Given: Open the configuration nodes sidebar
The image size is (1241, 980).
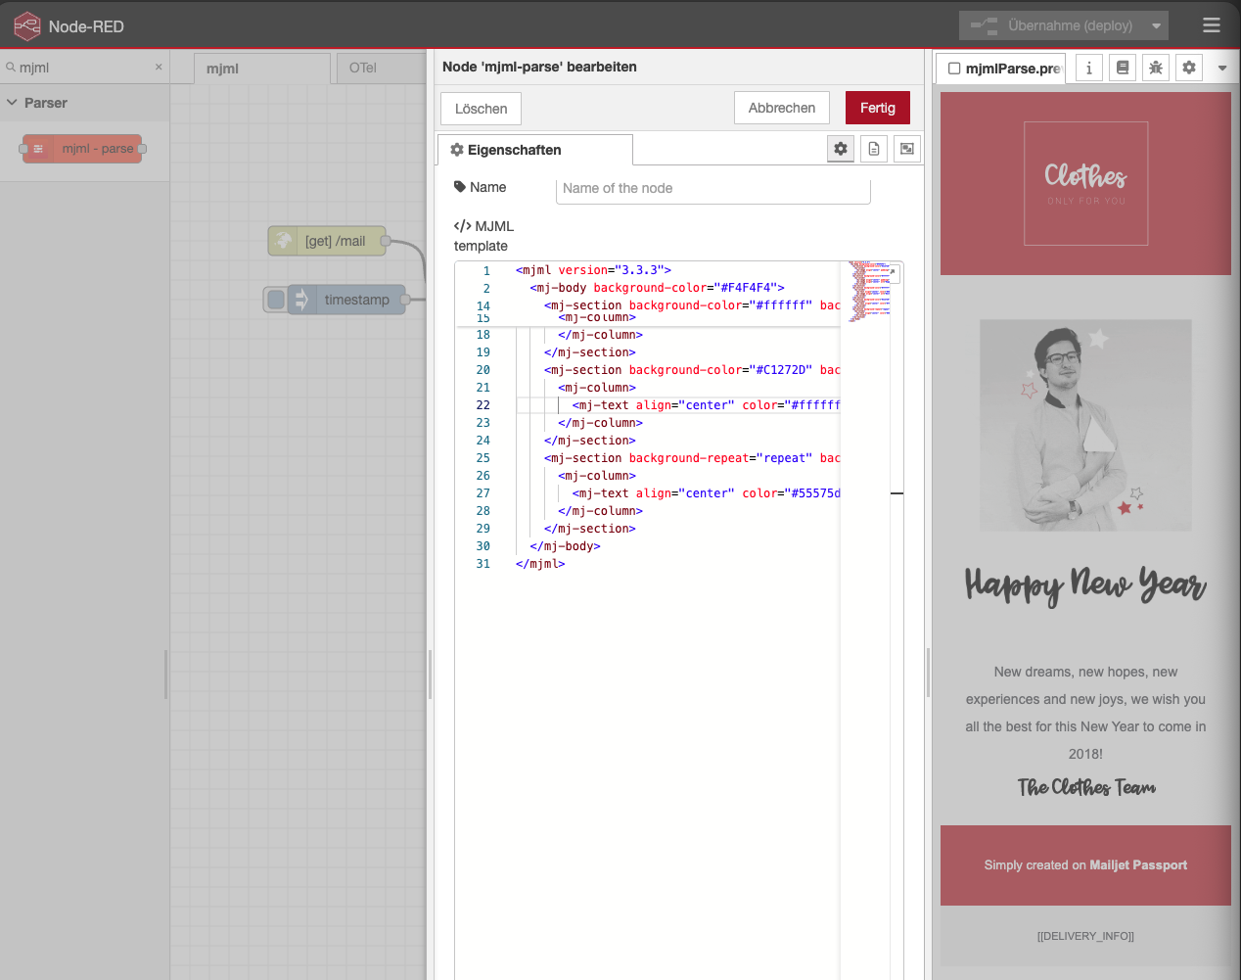Looking at the screenshot, I should click(x=1188, y=68).
